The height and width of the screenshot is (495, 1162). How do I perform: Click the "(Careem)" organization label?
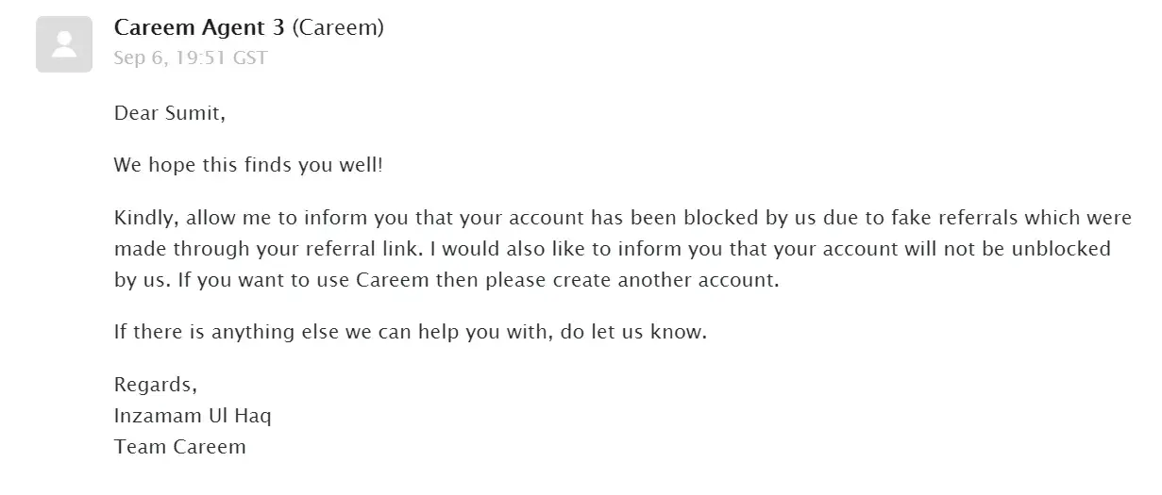338,28
